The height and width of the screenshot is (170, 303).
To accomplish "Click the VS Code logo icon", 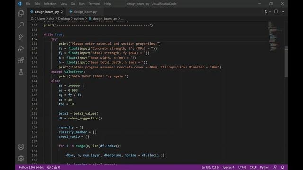I will click(19, 4).
